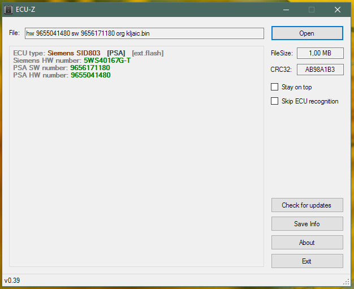Select the CRC32 value field

tap(320, 70)
